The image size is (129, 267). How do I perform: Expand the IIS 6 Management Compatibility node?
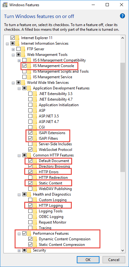pos(19,61)
